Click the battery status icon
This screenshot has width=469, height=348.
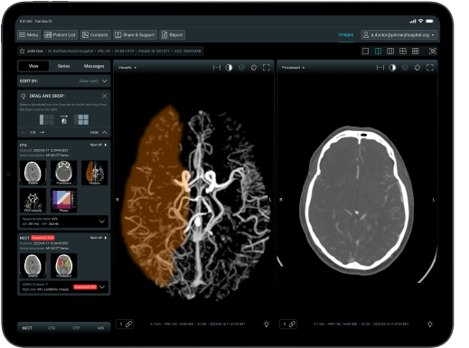(430, 21)
